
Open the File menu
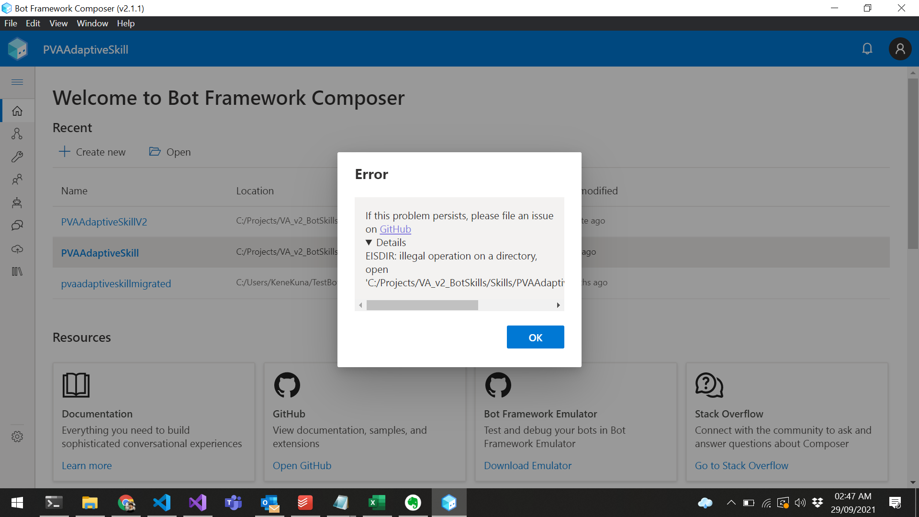[x=10, y=23]
